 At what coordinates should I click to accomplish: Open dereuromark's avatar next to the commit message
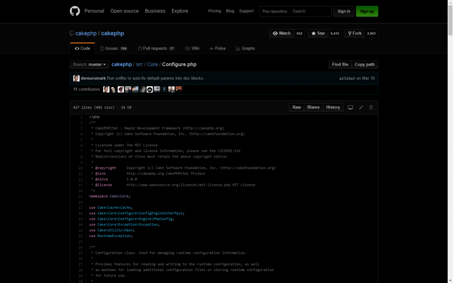(76, 78)
